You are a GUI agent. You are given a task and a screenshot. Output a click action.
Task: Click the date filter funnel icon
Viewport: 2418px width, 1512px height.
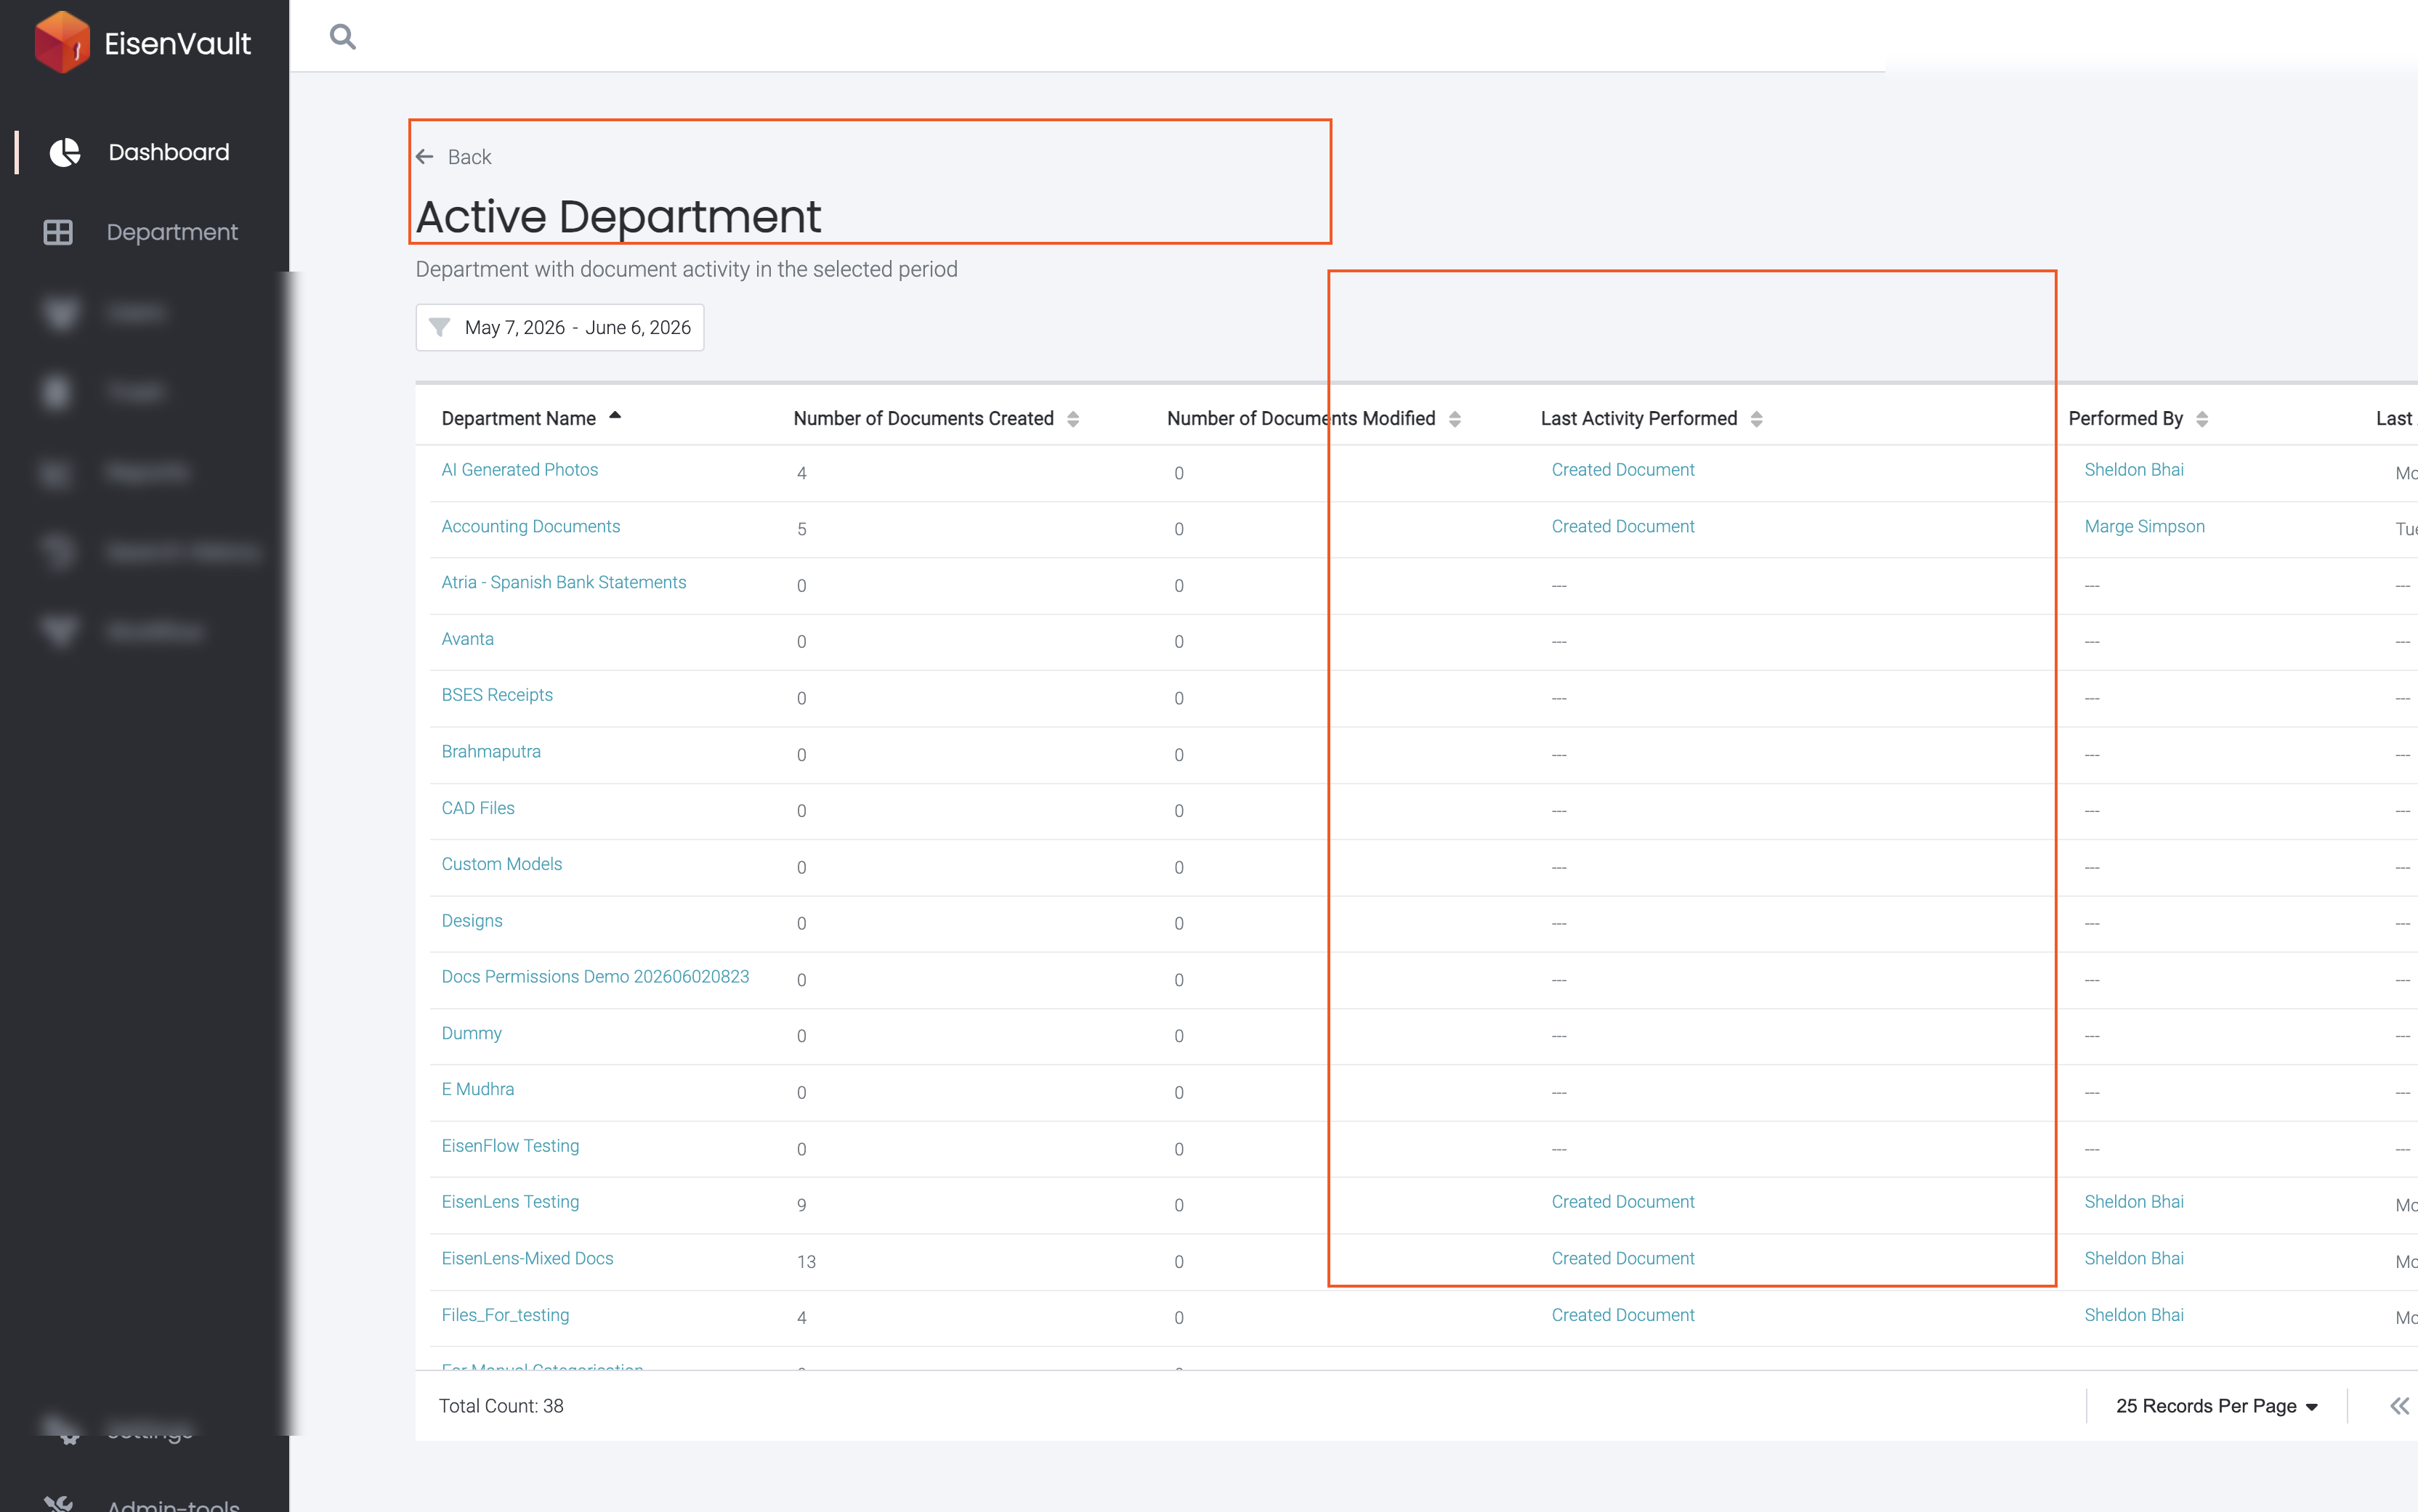click(439, 327)
